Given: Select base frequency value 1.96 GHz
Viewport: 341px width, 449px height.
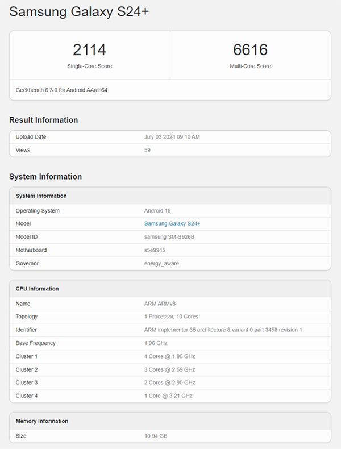Looking at the screenshot, I should coord(156,343).
